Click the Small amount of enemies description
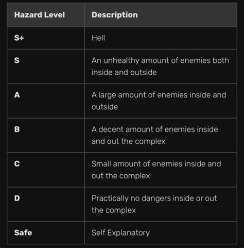This screenshot has height=248, width=244. [x=156, y=170]
